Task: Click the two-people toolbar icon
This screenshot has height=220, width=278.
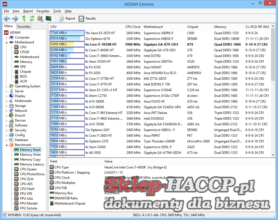Action: point(40,18)
